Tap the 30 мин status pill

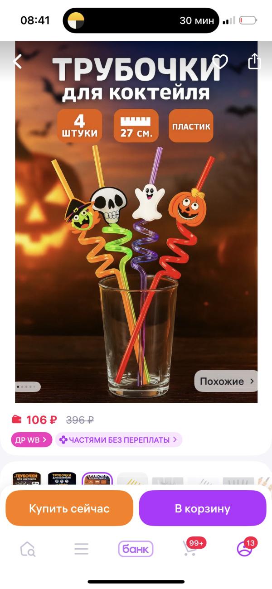coord(141,20)
